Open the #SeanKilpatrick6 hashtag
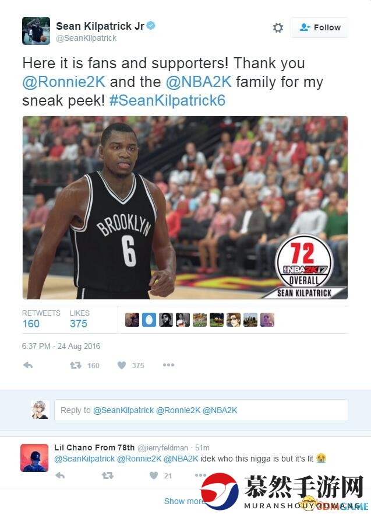371x514 pixels. [167, 100]
